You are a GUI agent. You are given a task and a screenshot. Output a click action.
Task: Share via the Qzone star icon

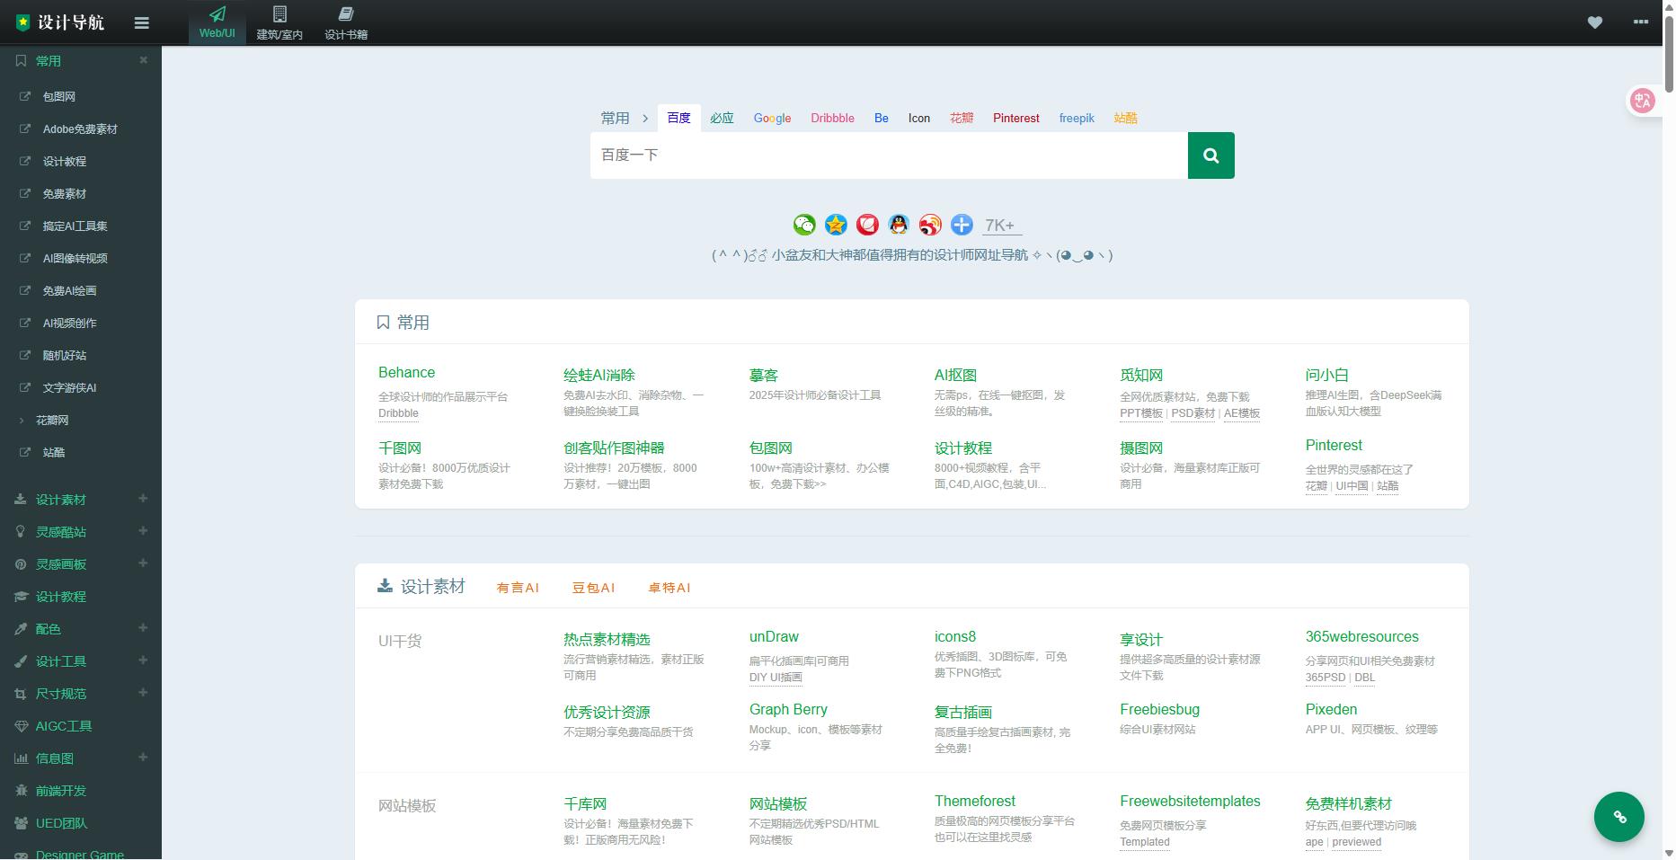pos(836,225)
